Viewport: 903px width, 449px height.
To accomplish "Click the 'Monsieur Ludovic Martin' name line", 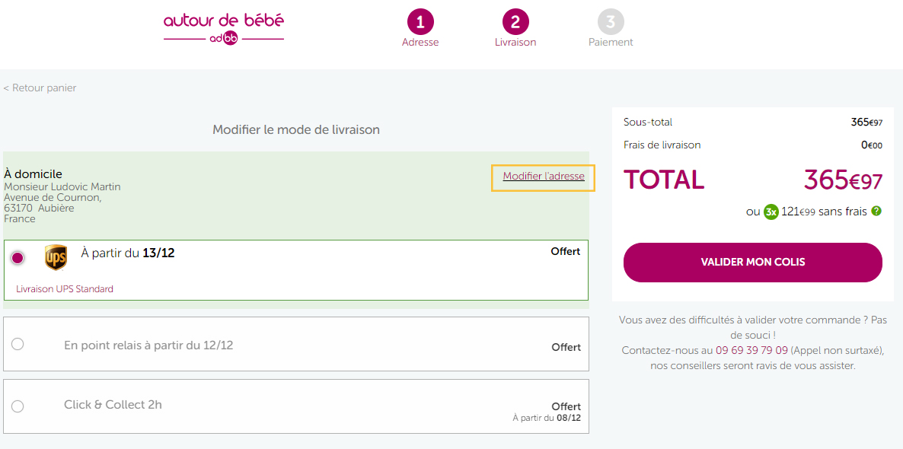I will [x=62, y=187].
